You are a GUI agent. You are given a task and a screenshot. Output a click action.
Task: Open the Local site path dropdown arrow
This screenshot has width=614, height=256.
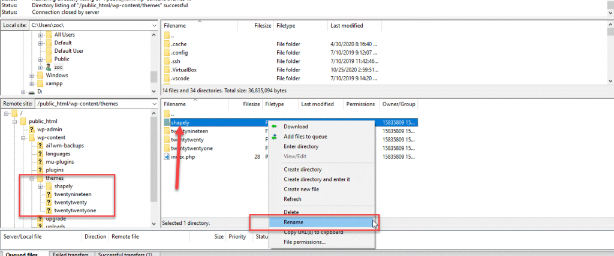point(153,25)
